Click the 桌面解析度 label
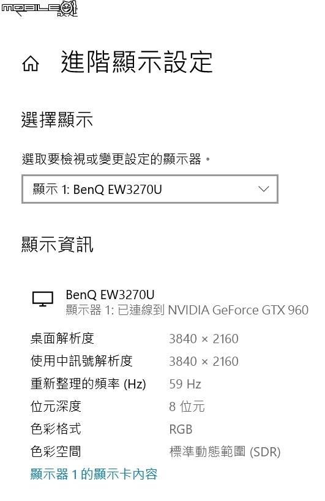This screenshot has height=501, width=325. click(62, 339)
